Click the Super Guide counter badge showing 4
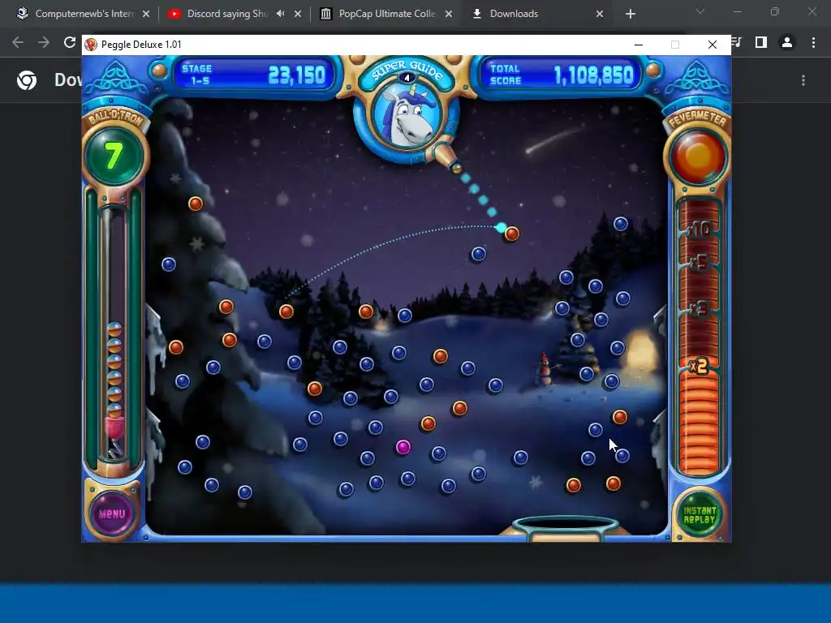 (x=407, y=78)
